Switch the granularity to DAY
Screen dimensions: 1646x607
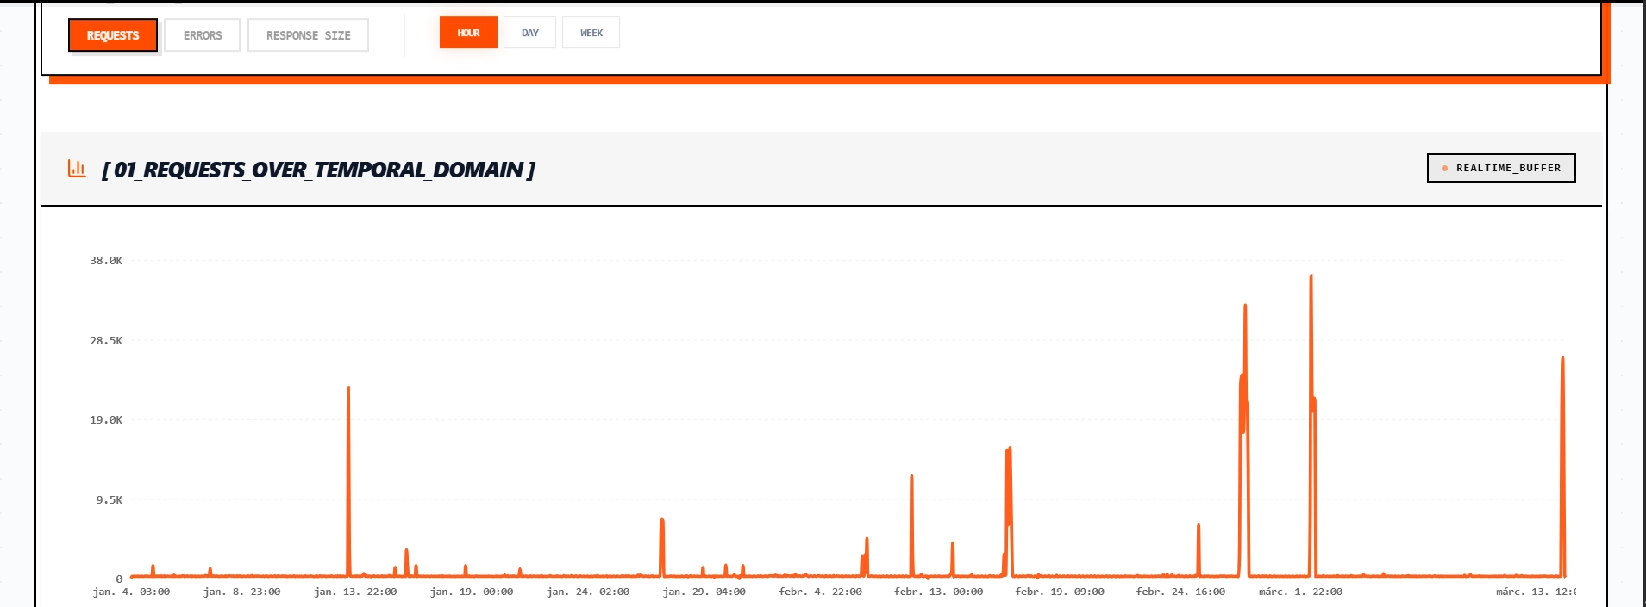point(529,33)
